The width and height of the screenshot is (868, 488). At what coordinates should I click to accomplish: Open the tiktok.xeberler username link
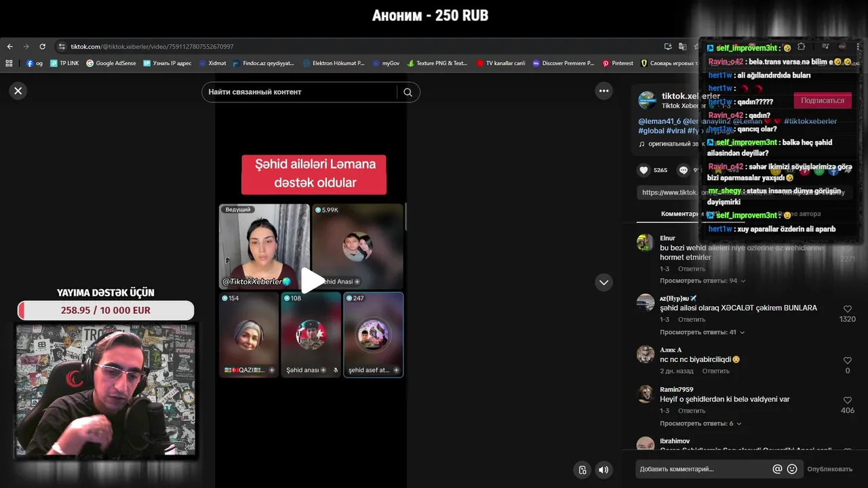click(690, 96)
